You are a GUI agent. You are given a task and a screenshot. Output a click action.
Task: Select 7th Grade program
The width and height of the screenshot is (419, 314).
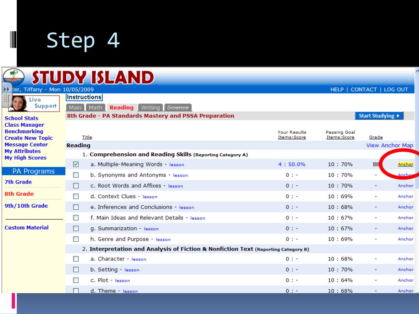point(18,182)
